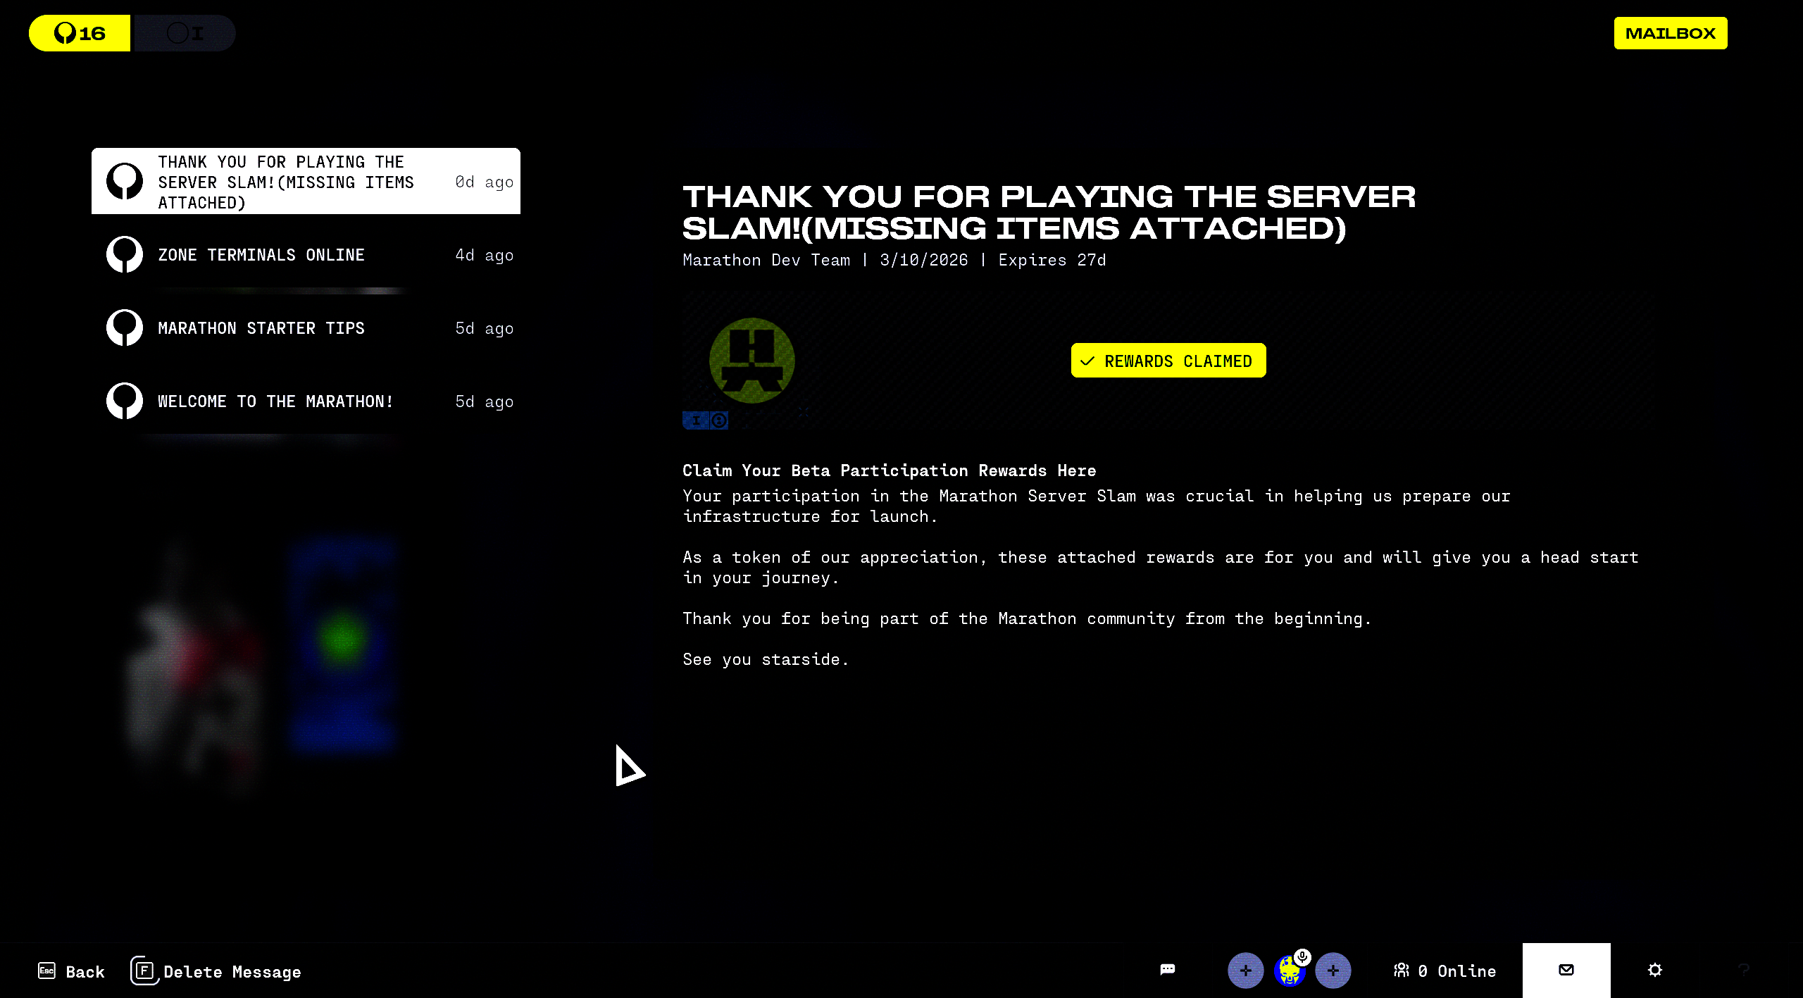Click the left add squad member plus
Image resolution: width=1803 pixels, height=998 pixels.
1245,971
